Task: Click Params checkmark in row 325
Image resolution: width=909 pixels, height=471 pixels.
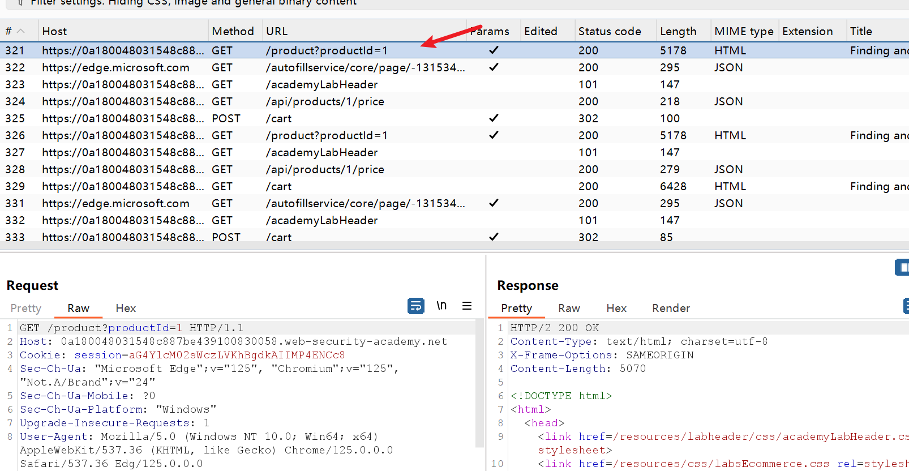Action: (494, 118)
